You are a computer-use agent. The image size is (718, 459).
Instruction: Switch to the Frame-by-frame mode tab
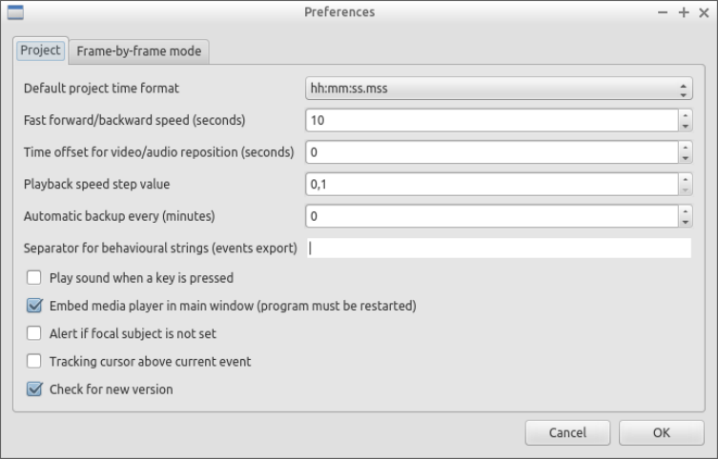click(x=138, y=51)
